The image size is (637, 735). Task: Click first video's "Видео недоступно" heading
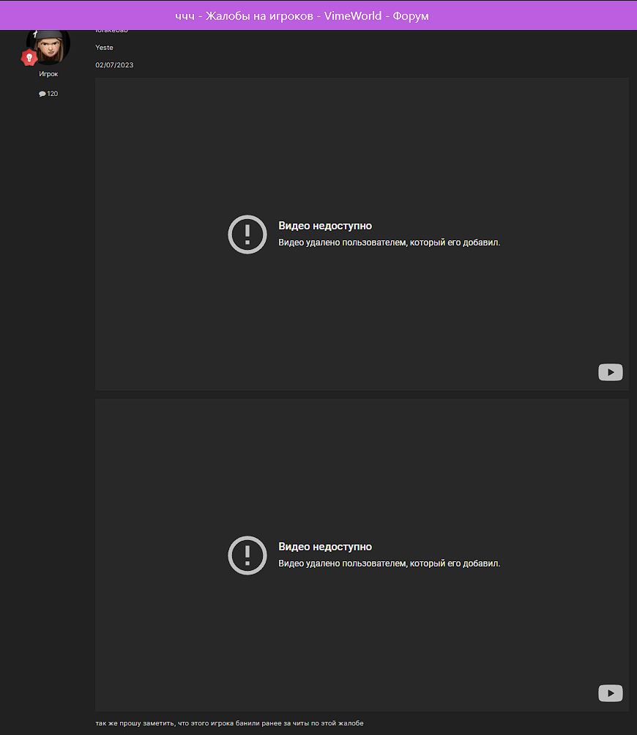coord(325,226)
